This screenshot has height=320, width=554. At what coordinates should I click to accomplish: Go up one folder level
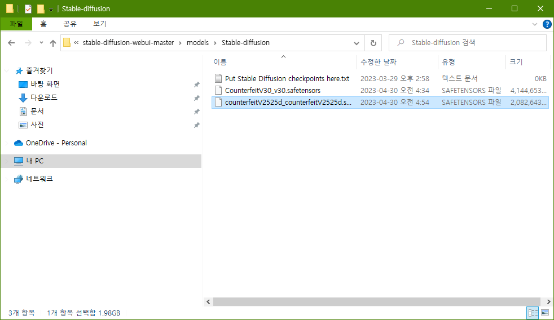[x=53, y=43]
